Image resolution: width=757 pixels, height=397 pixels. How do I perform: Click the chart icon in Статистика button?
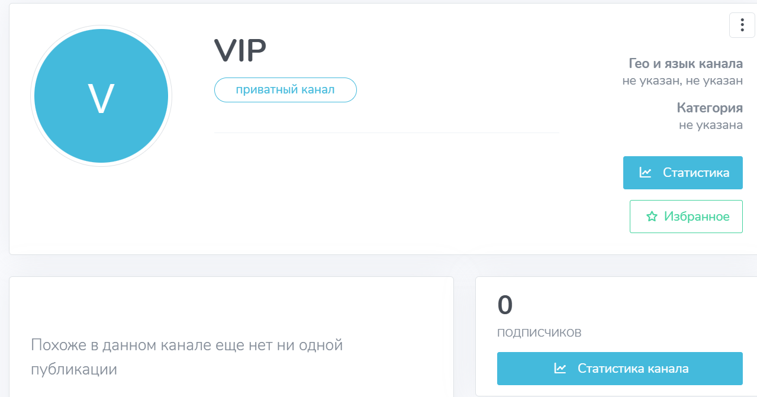(x=645, y=173)
